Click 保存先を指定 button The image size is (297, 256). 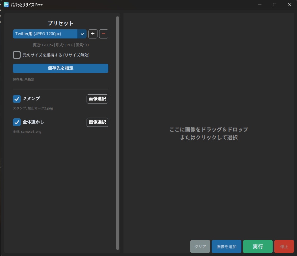click(61, 68)
